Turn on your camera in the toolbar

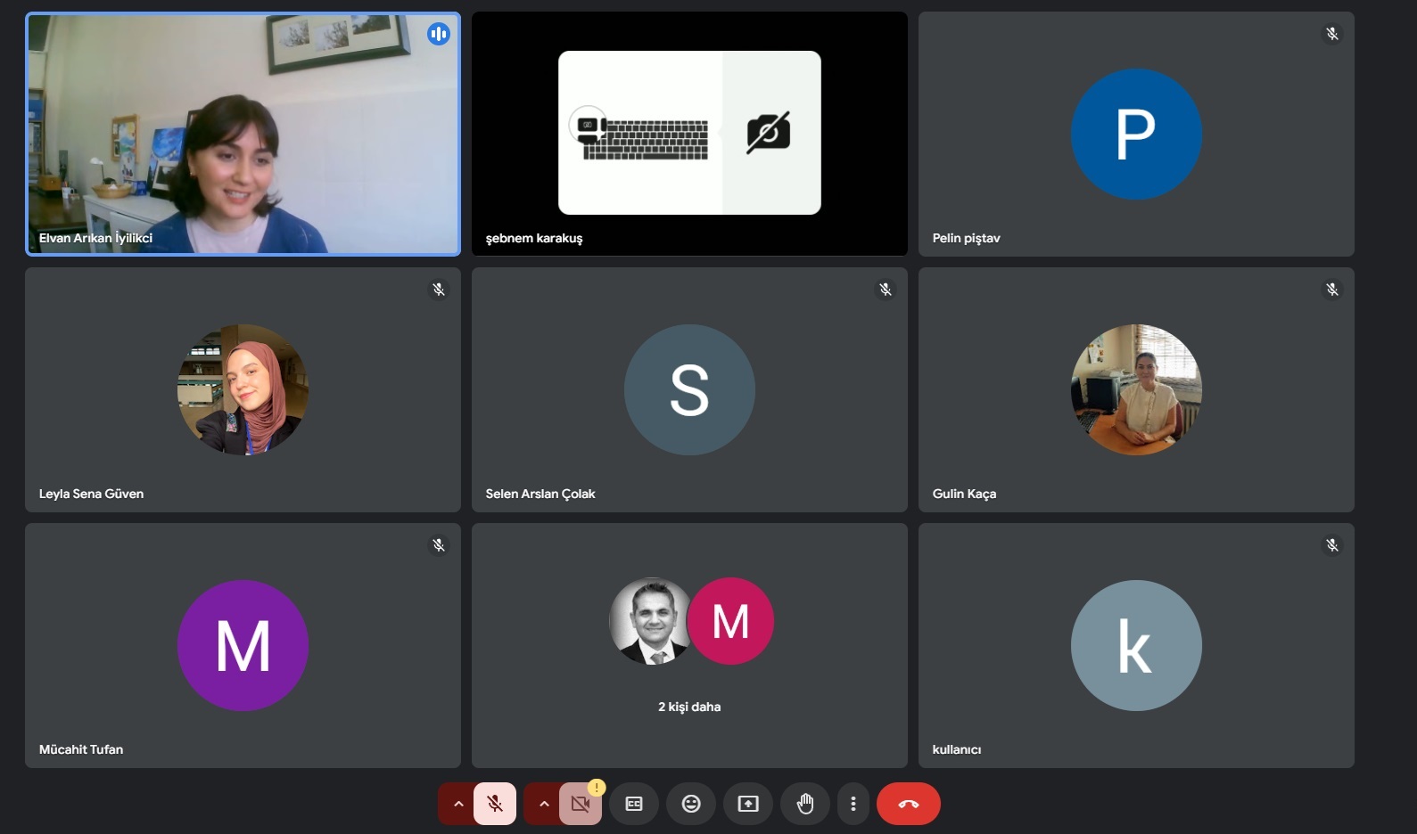[x=581, y=804]
